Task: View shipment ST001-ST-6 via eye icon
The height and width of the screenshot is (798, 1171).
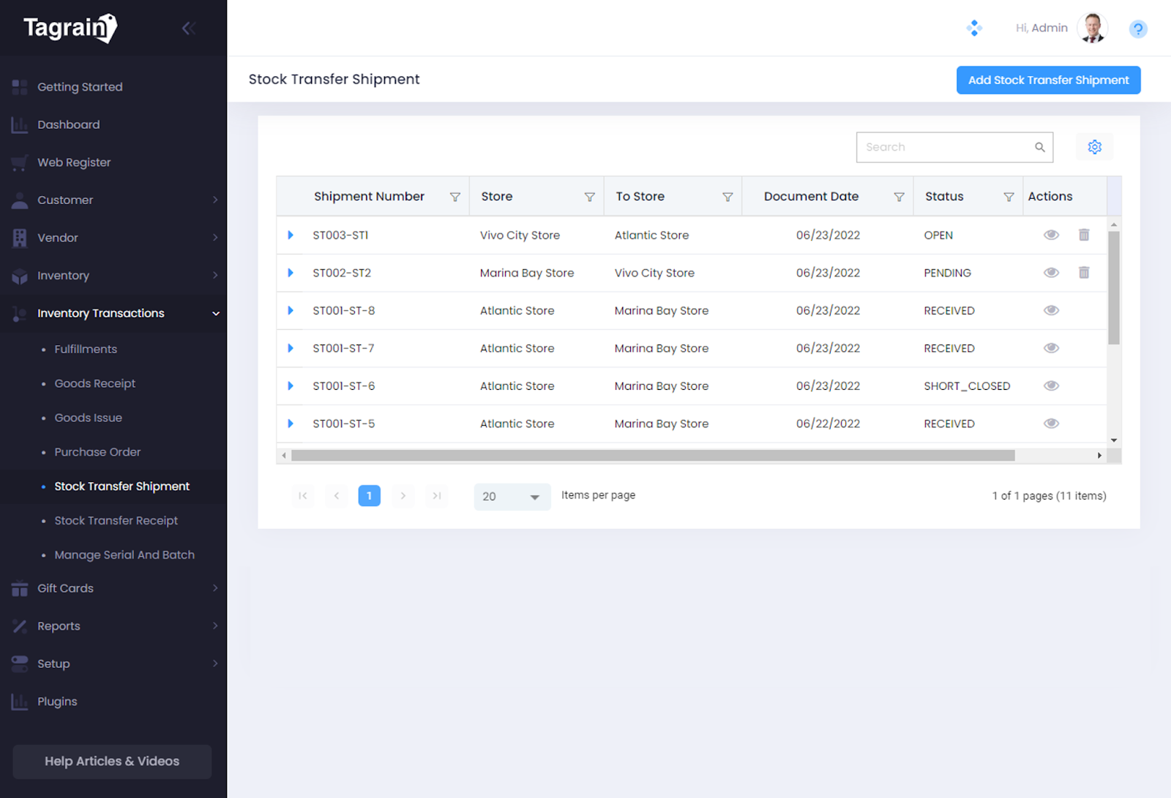Action: (x=1051, y=385)
